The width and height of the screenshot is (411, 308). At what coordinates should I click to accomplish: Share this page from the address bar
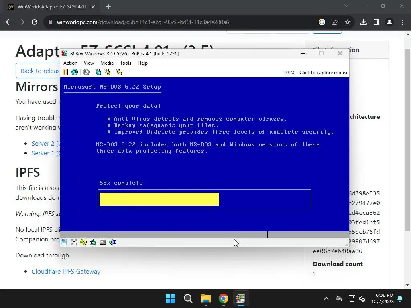coord(335,22)
